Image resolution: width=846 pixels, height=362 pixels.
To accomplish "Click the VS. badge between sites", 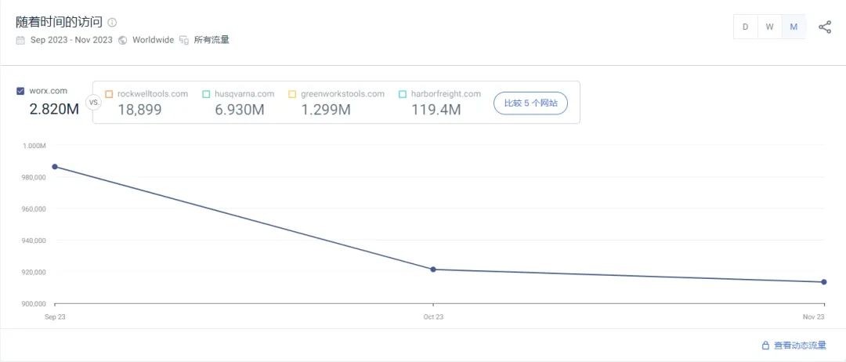I will tap(93, 103).
